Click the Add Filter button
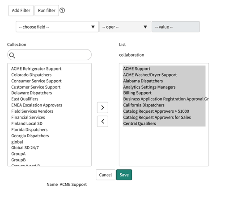This screenshot has width=229, height=197. click(21, 10)
